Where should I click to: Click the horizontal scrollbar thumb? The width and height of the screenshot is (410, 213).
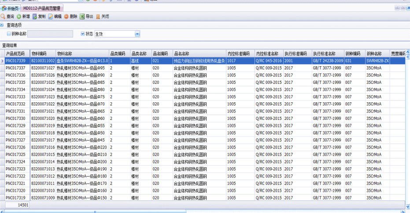click(x=96, y=211)
